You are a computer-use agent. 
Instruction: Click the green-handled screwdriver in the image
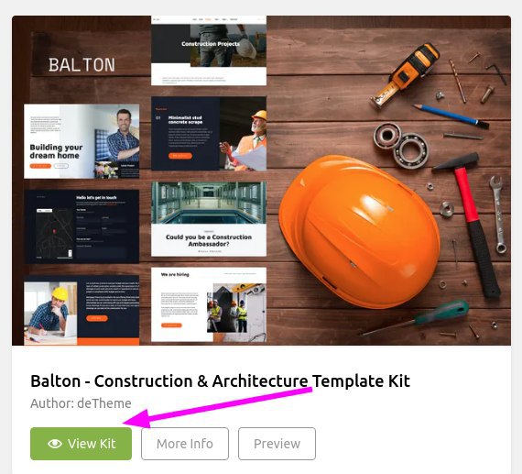tap(416, 318)
